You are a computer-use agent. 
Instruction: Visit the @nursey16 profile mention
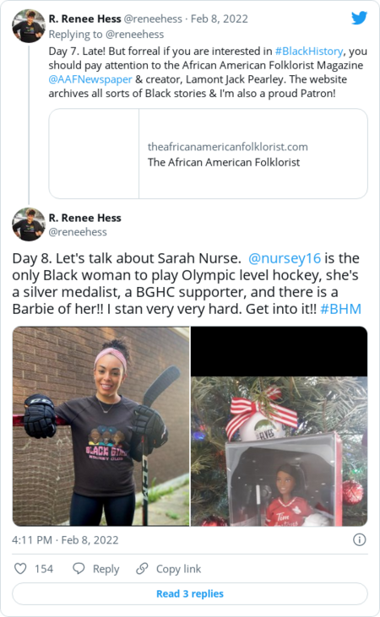[x=285, y=258]
